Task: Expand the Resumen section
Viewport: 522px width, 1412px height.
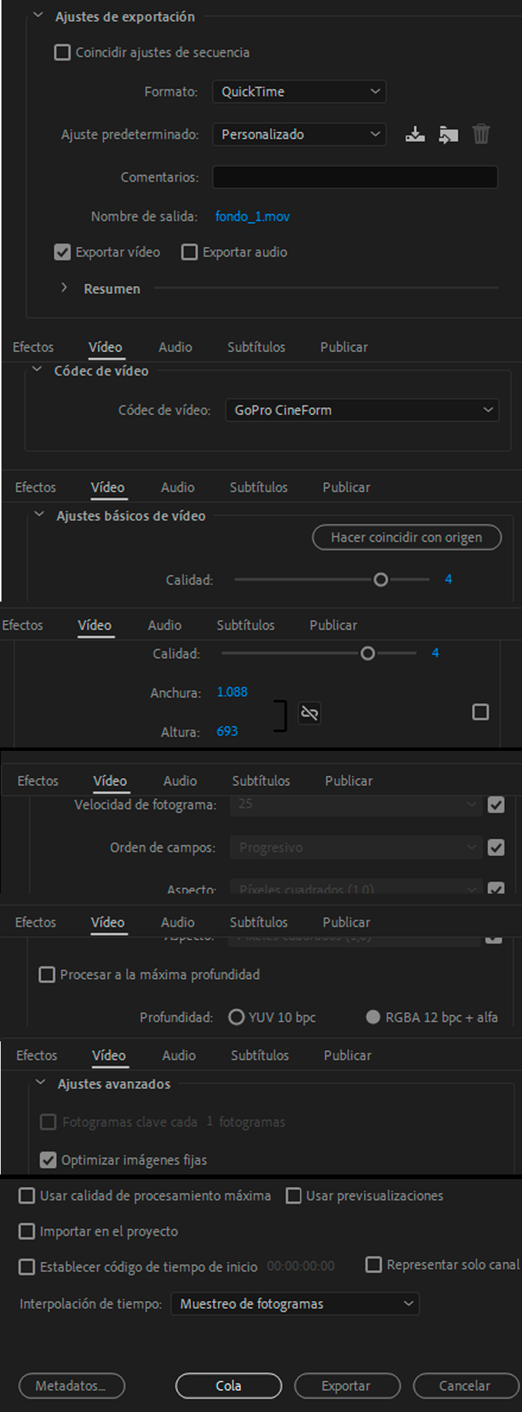Action: coord(64,288)
